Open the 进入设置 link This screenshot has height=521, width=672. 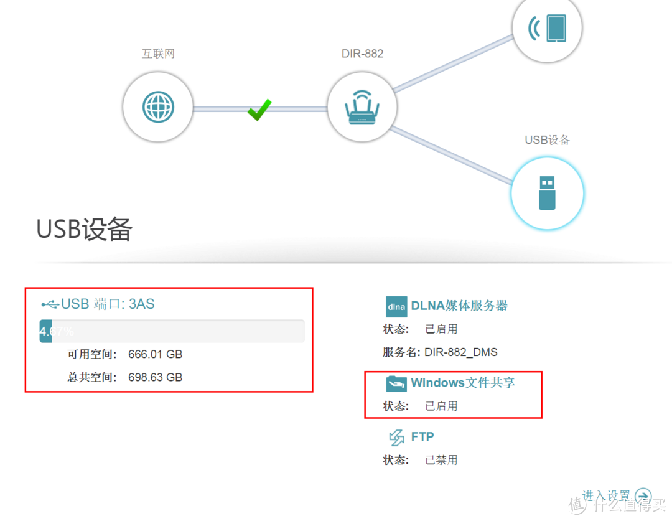[x=605, y=496]
